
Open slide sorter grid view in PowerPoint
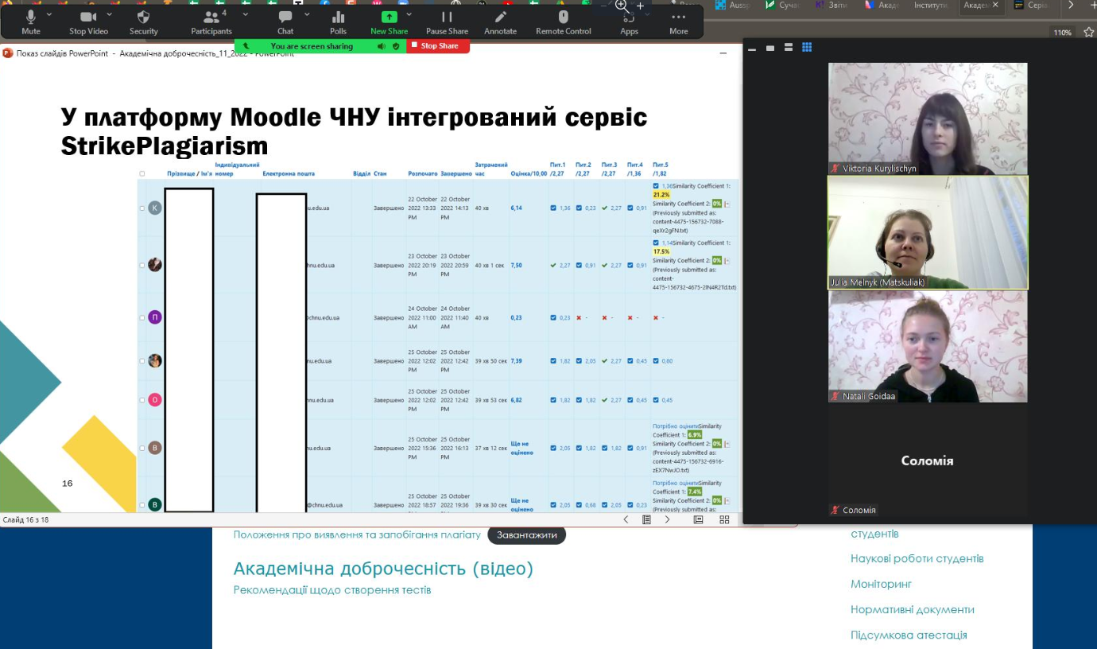tap(724, 519)
